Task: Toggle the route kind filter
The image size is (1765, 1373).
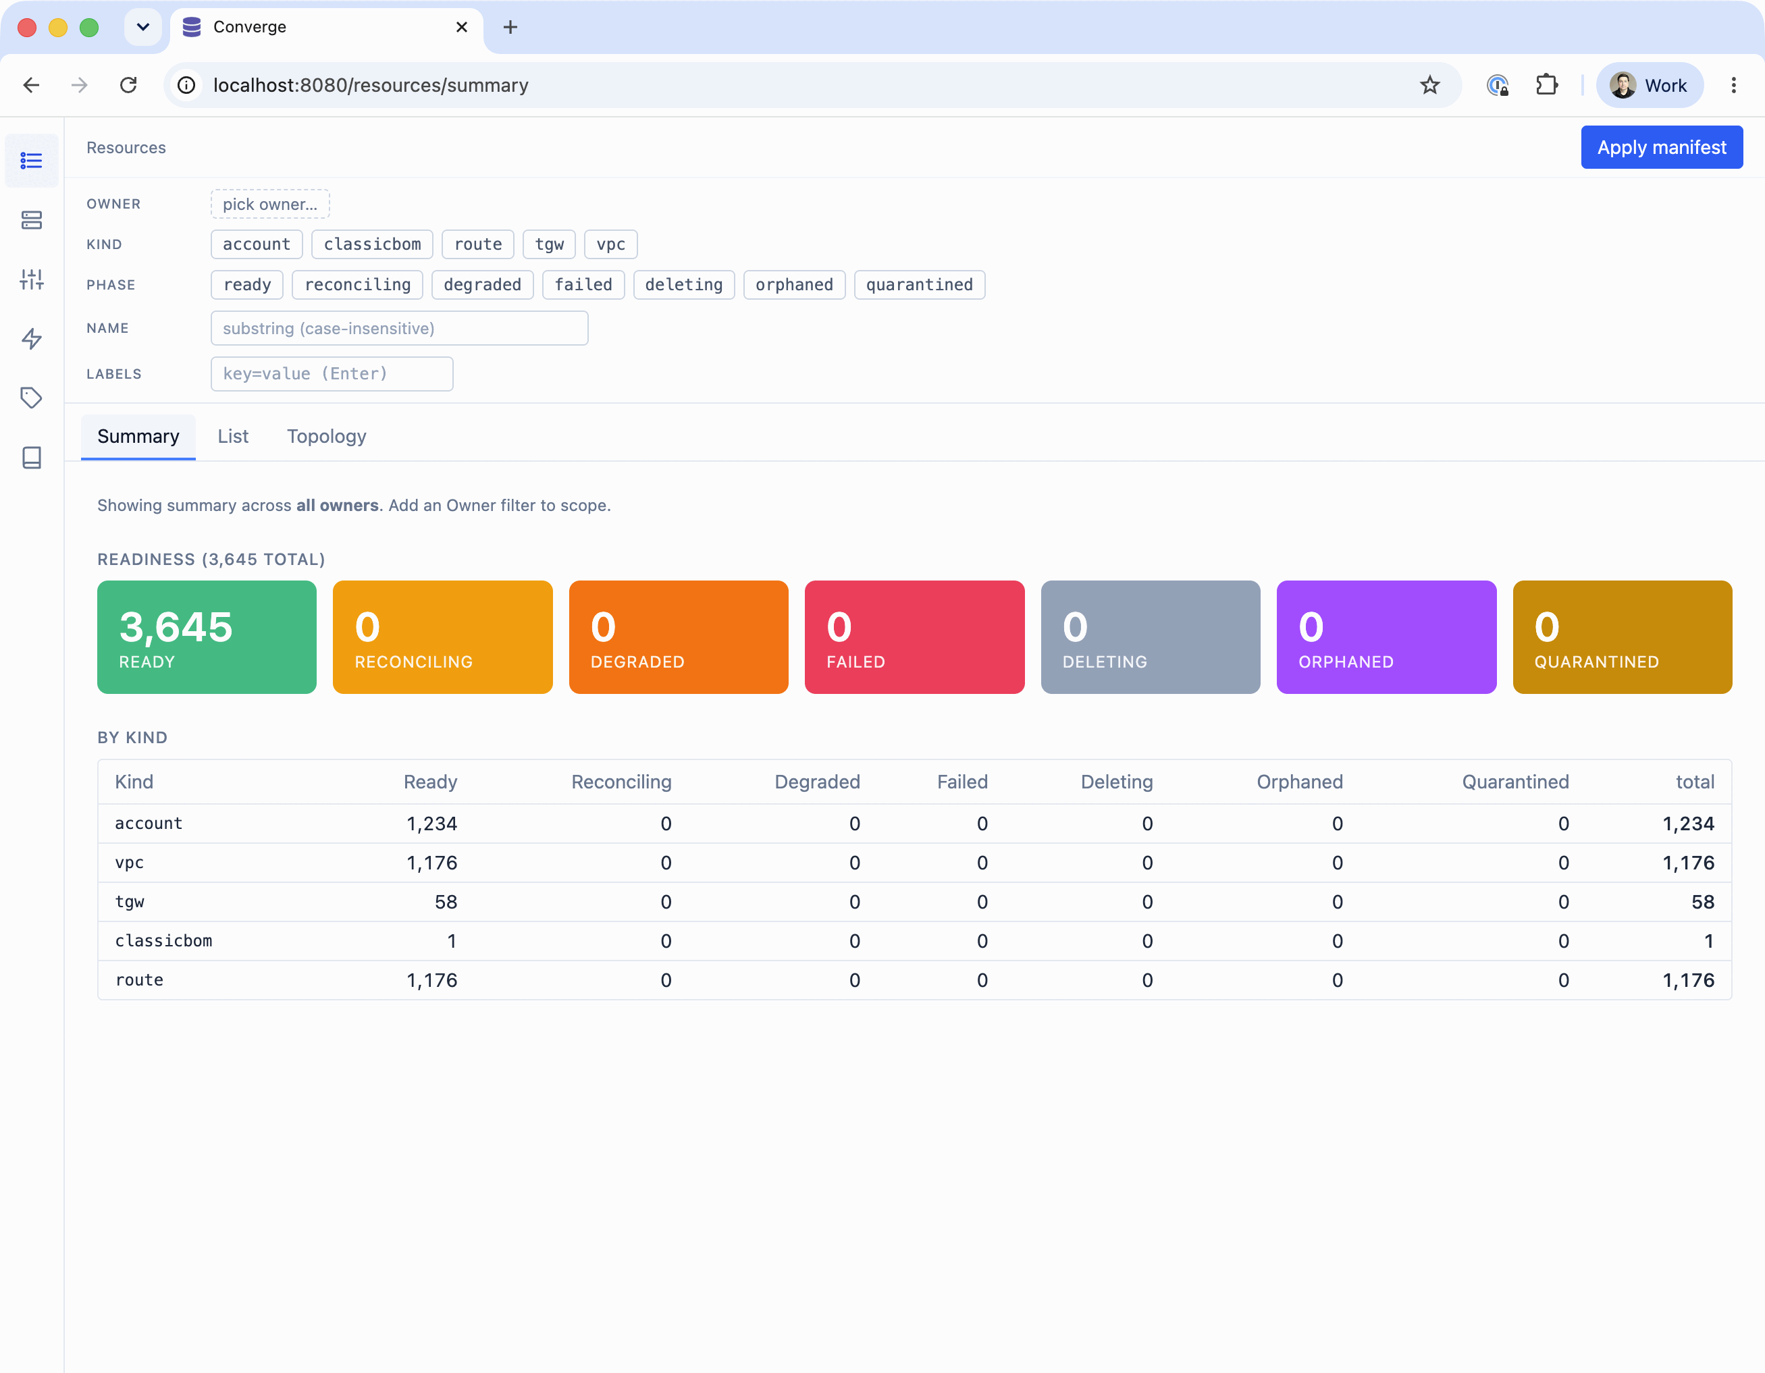Action: coord(477,244)
